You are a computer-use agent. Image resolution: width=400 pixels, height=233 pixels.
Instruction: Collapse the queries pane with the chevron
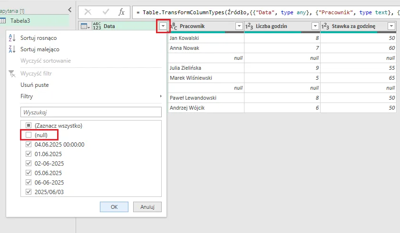(69, 9)
